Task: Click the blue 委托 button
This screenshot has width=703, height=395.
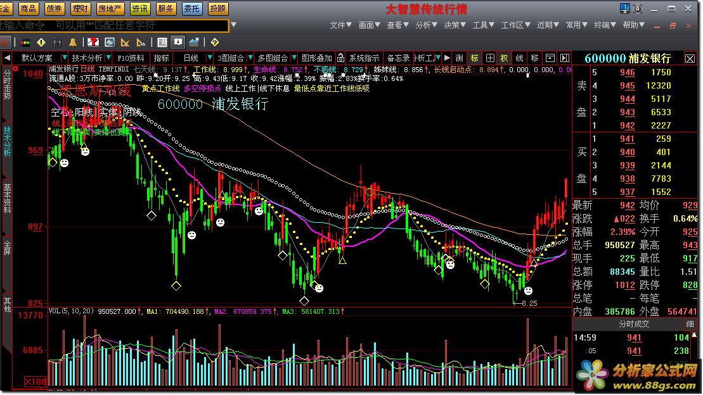Action: tap(192, 8)
